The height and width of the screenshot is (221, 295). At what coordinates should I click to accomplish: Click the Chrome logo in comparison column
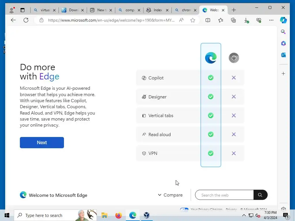[234, 58]
